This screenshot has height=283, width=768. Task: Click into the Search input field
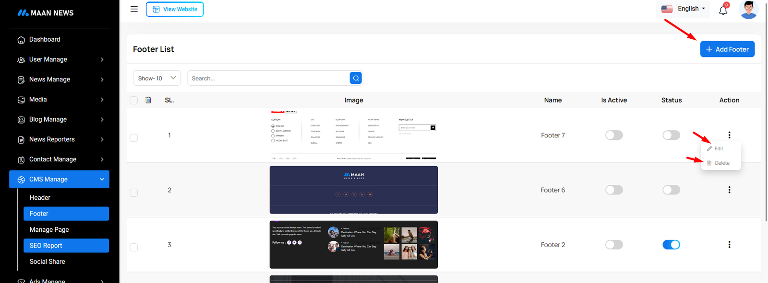[269, 78]
